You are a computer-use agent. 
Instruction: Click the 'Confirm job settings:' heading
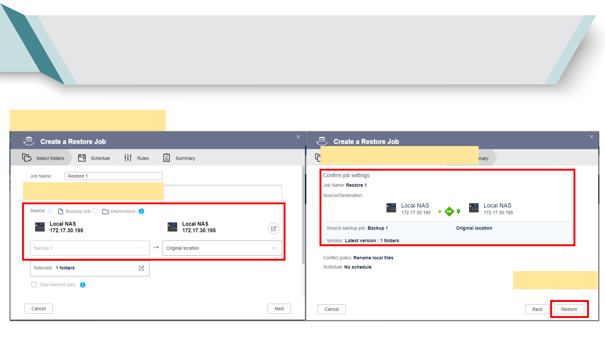(347, 175)
